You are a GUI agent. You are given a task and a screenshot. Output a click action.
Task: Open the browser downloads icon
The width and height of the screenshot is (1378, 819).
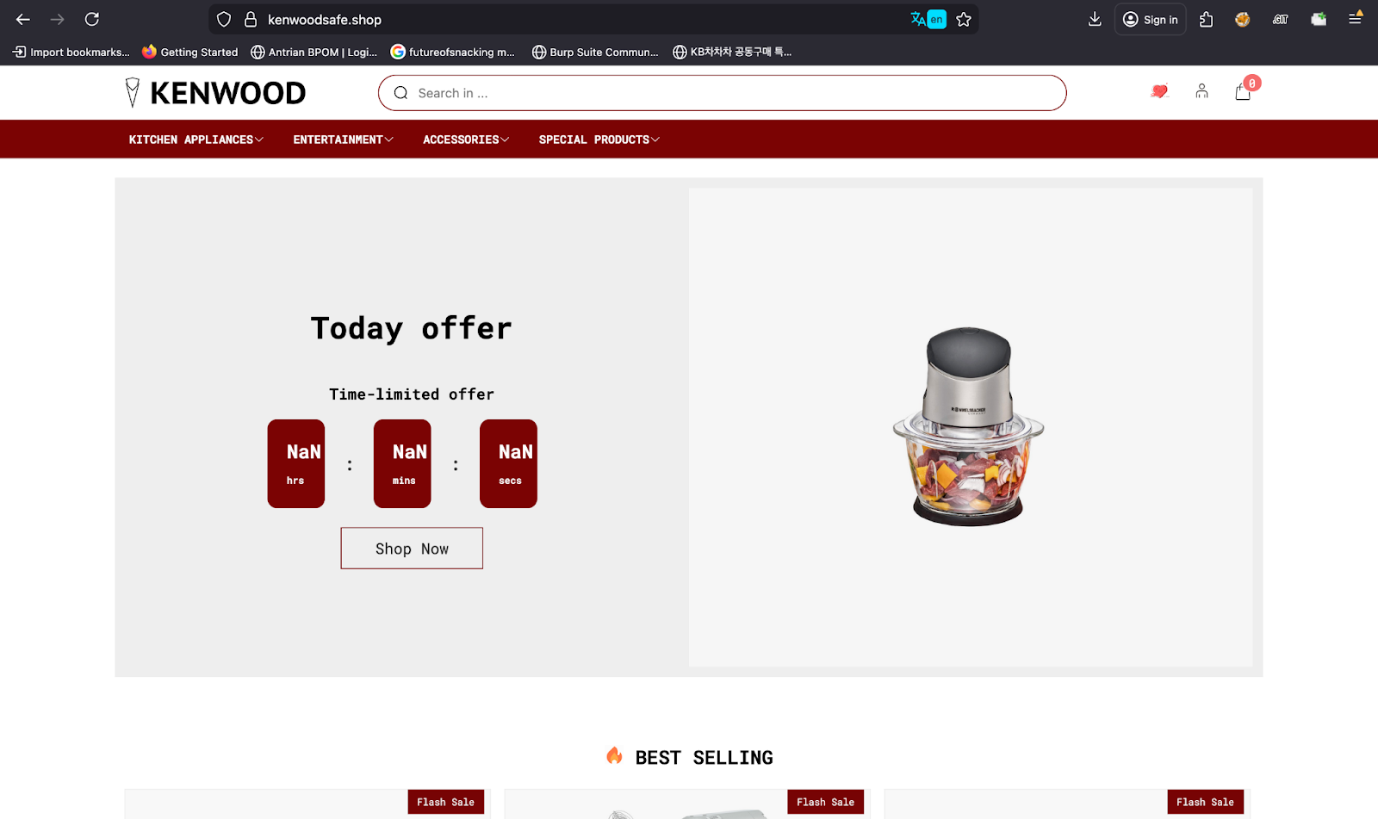click(1095, 19)
